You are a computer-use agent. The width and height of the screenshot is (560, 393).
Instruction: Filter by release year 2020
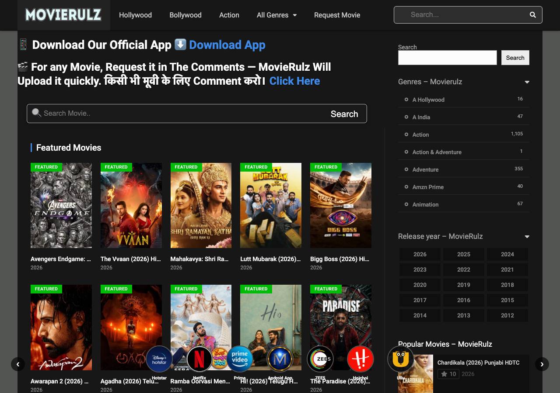pyautogui.click(x=420, y=285)
